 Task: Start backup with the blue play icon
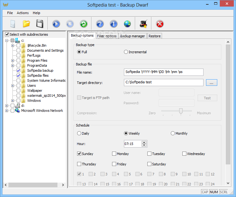56,24
